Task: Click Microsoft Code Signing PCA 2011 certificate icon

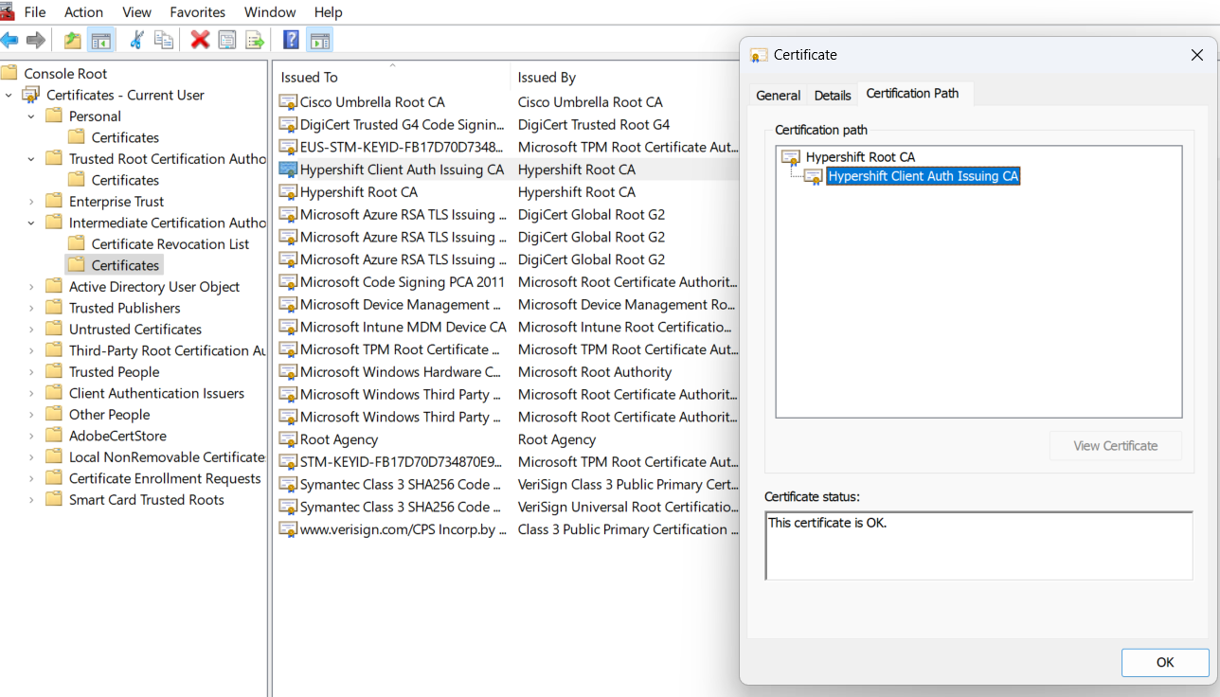Action: point(288,282)
